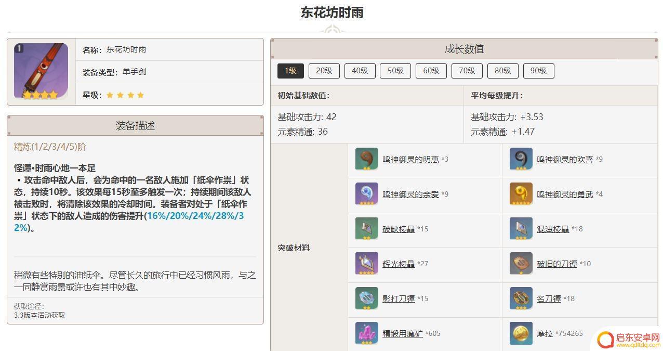The height and width of the screenshot is (351, 663).
Task: Switch to the 70级 level tab
Action: [467, 71]
